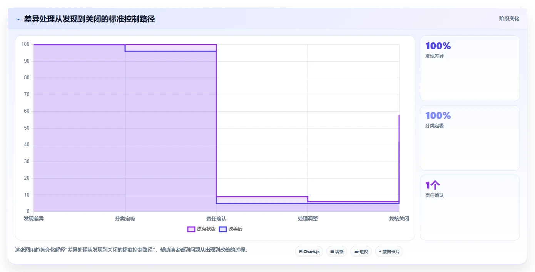The height and width of the screenshot is (272, 535).
Task: Select the 数据卡片 tag
Action: (x=389, y=252)
